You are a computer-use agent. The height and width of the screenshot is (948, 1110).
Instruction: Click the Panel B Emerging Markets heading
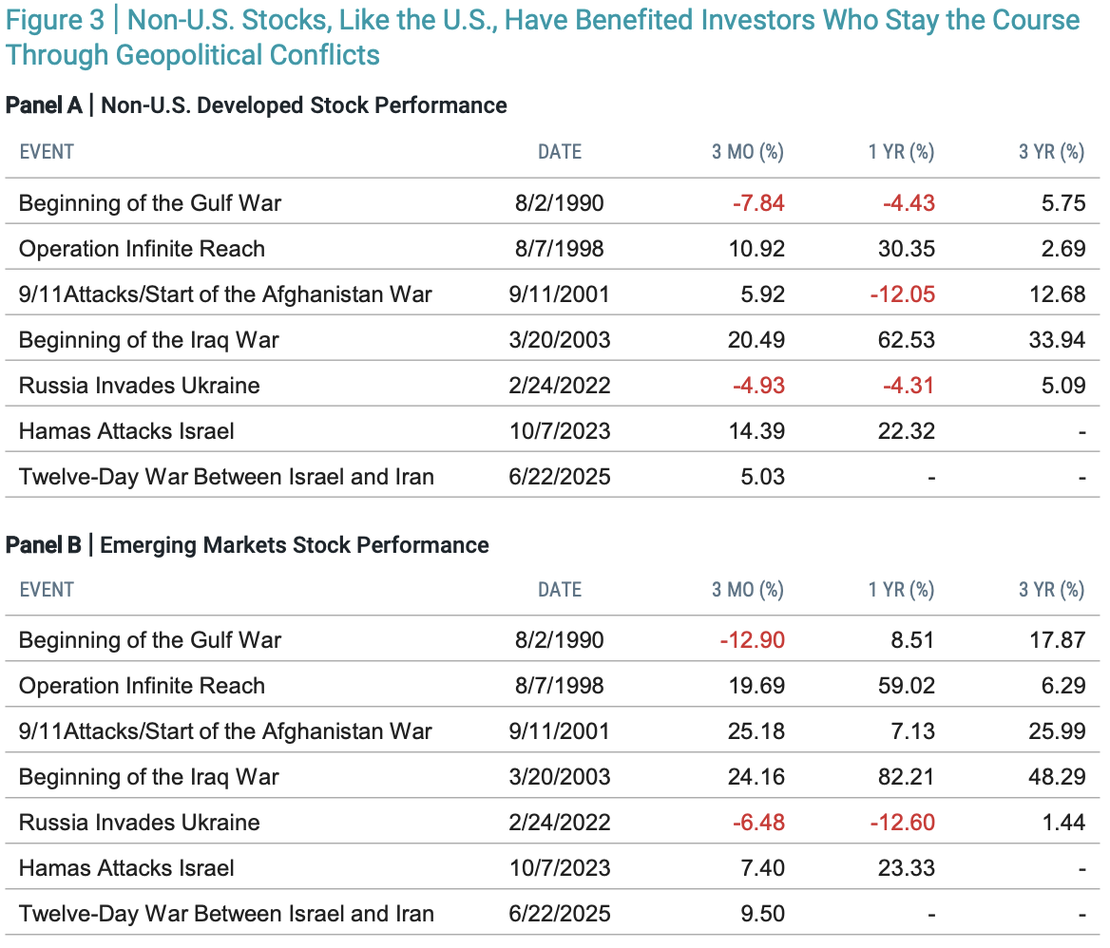coord(247,545)
